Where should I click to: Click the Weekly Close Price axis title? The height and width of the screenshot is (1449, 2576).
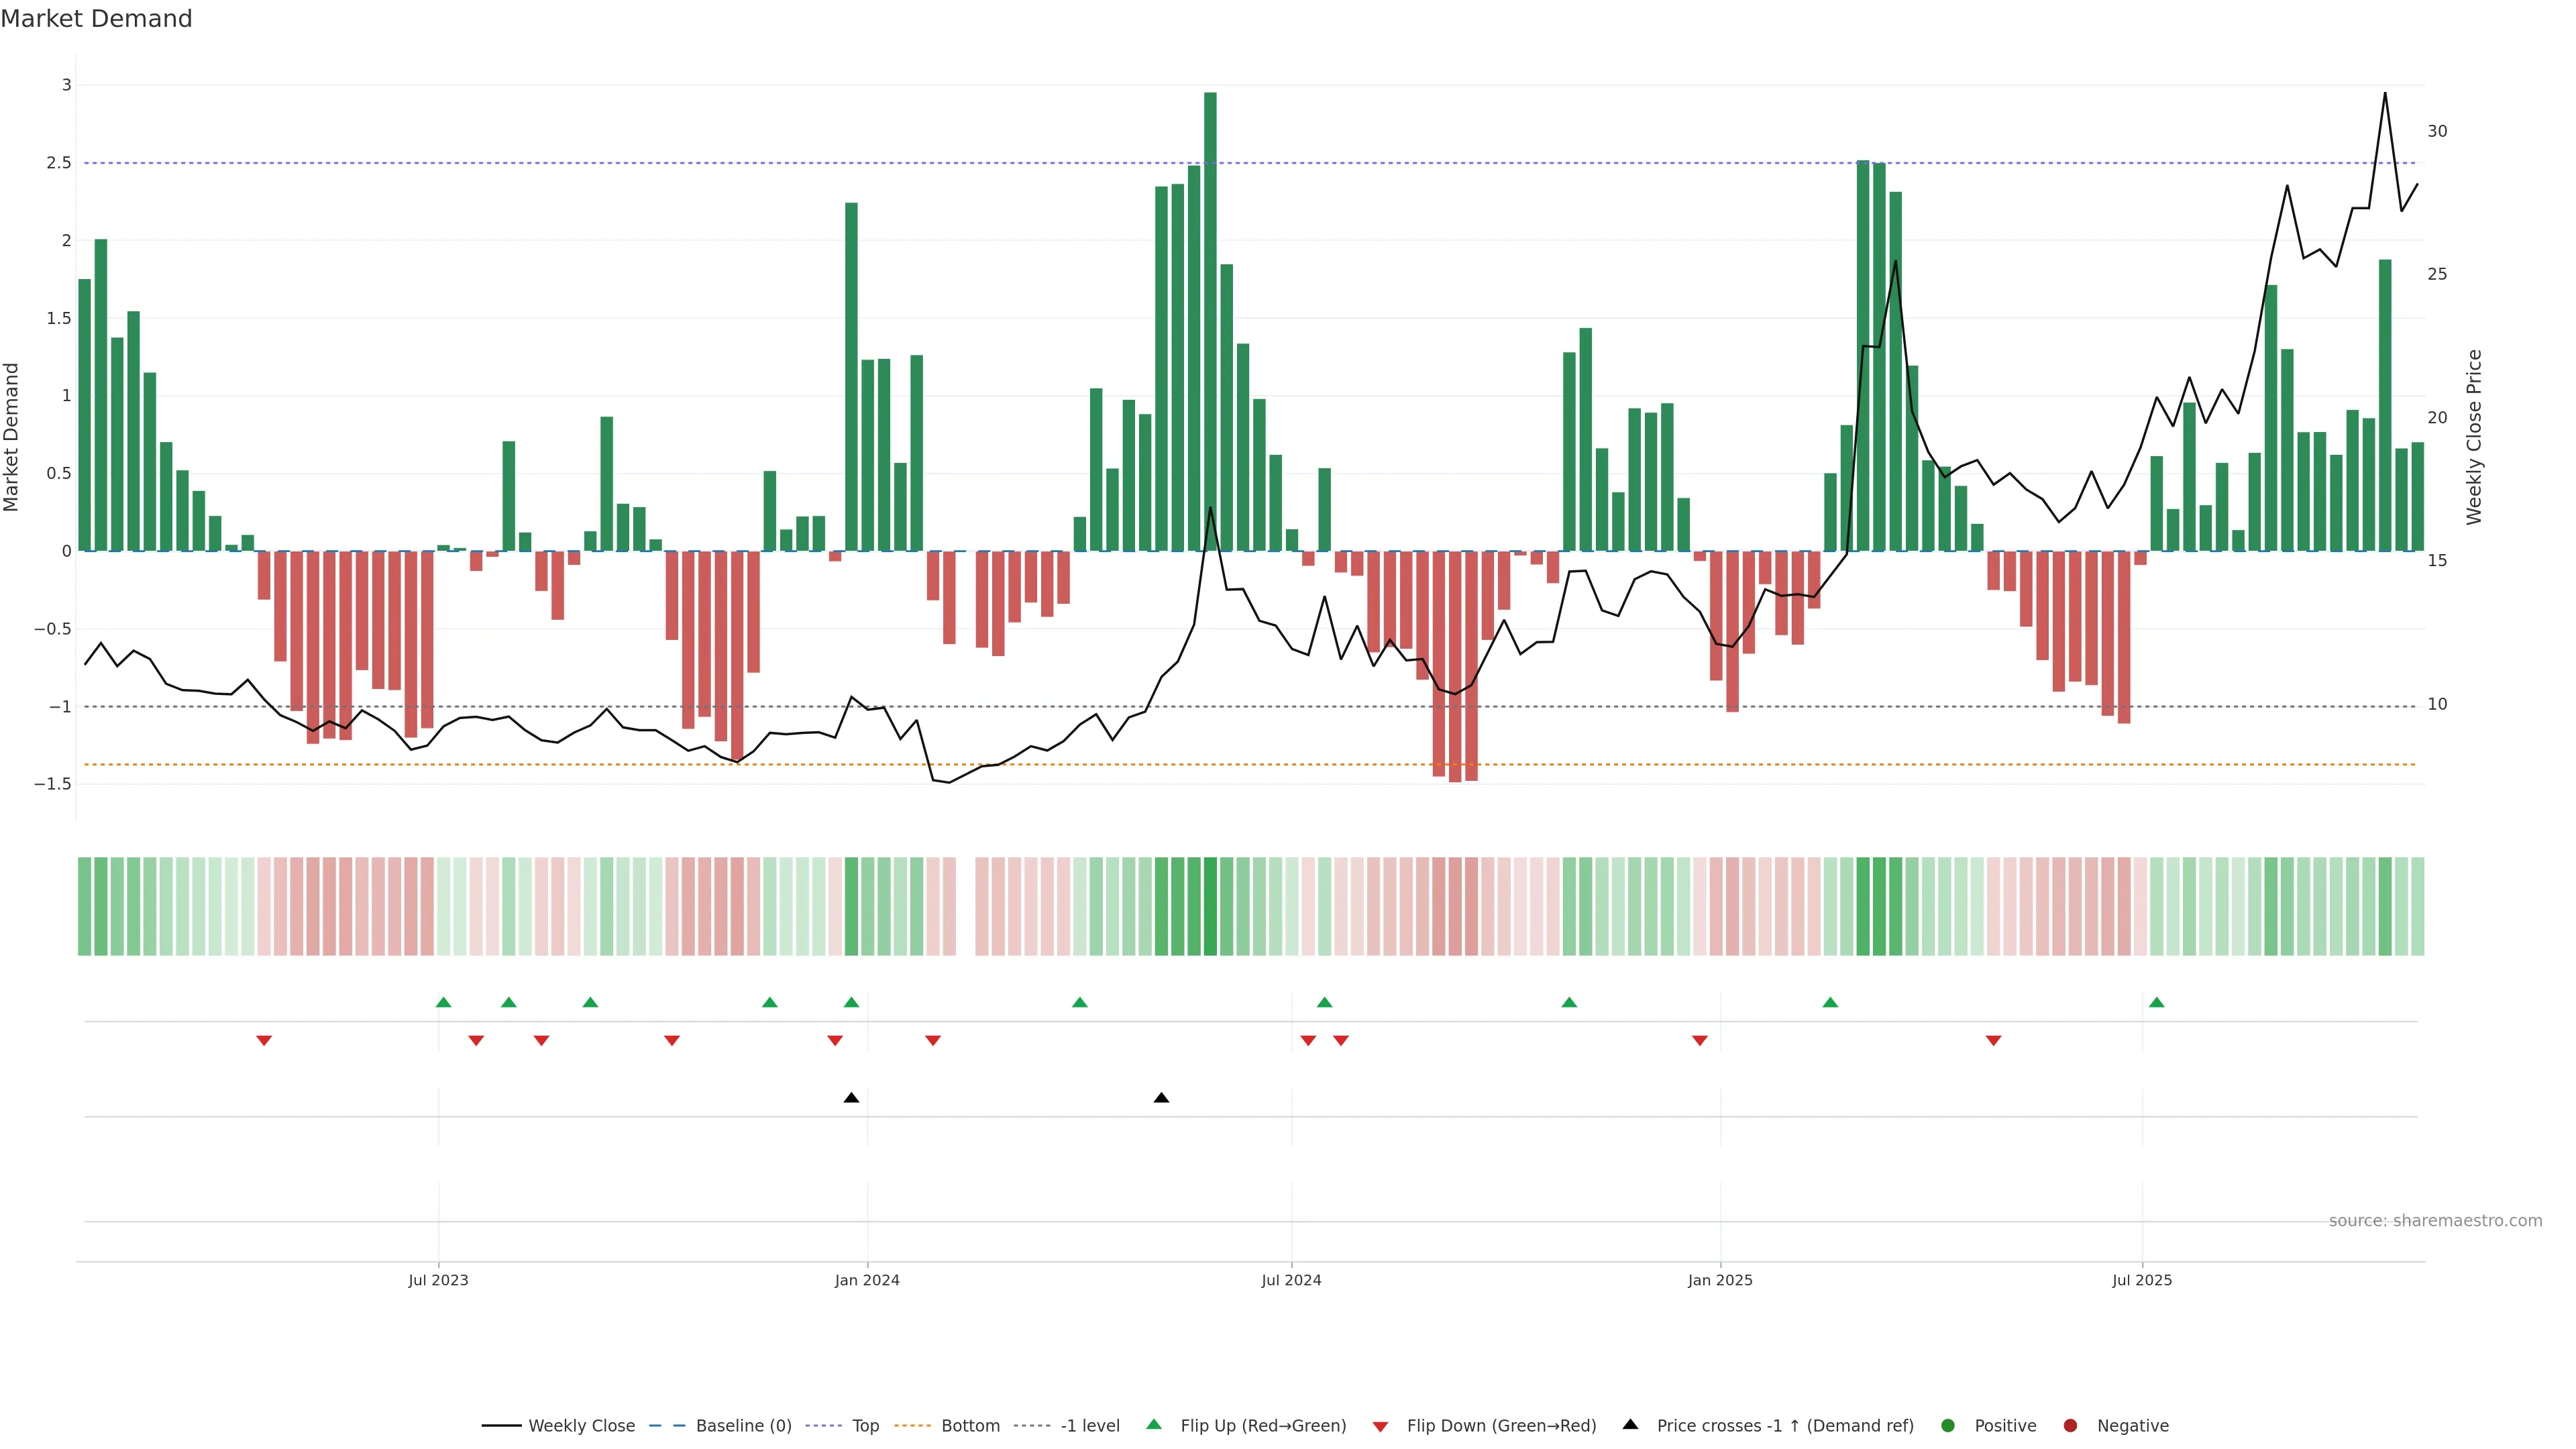coord(2474,437)
